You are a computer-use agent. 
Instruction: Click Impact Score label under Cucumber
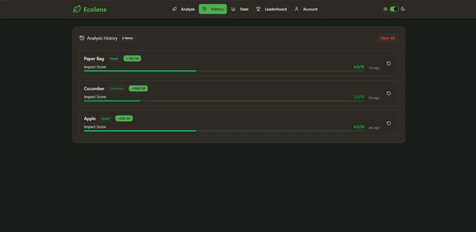[95, 97]
